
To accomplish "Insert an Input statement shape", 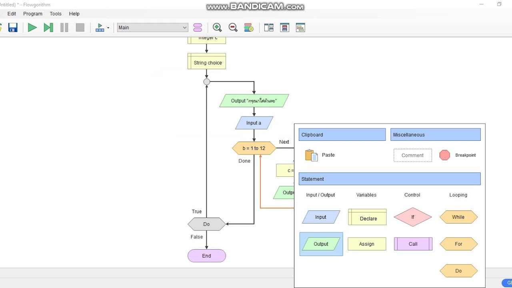I will 321,217.
